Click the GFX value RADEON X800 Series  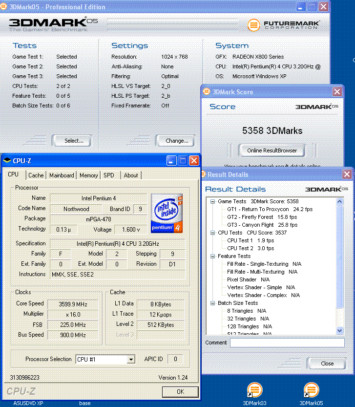pos(258,57)
